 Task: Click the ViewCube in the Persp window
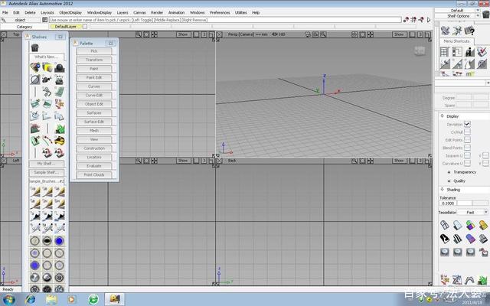point(420,50)
